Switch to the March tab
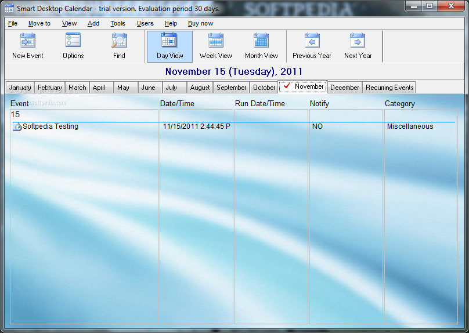Image resolution: width=469 pixels, height=333 pixels. 77,88
